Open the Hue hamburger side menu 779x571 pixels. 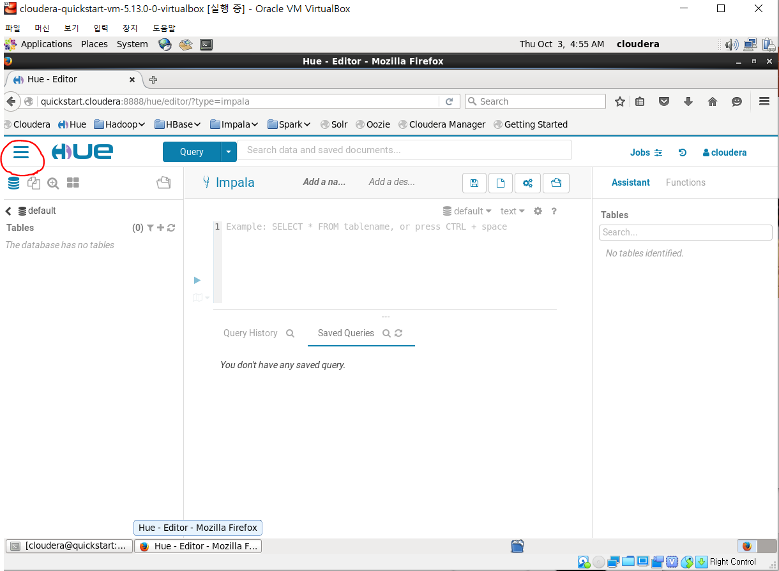point(21,152)
